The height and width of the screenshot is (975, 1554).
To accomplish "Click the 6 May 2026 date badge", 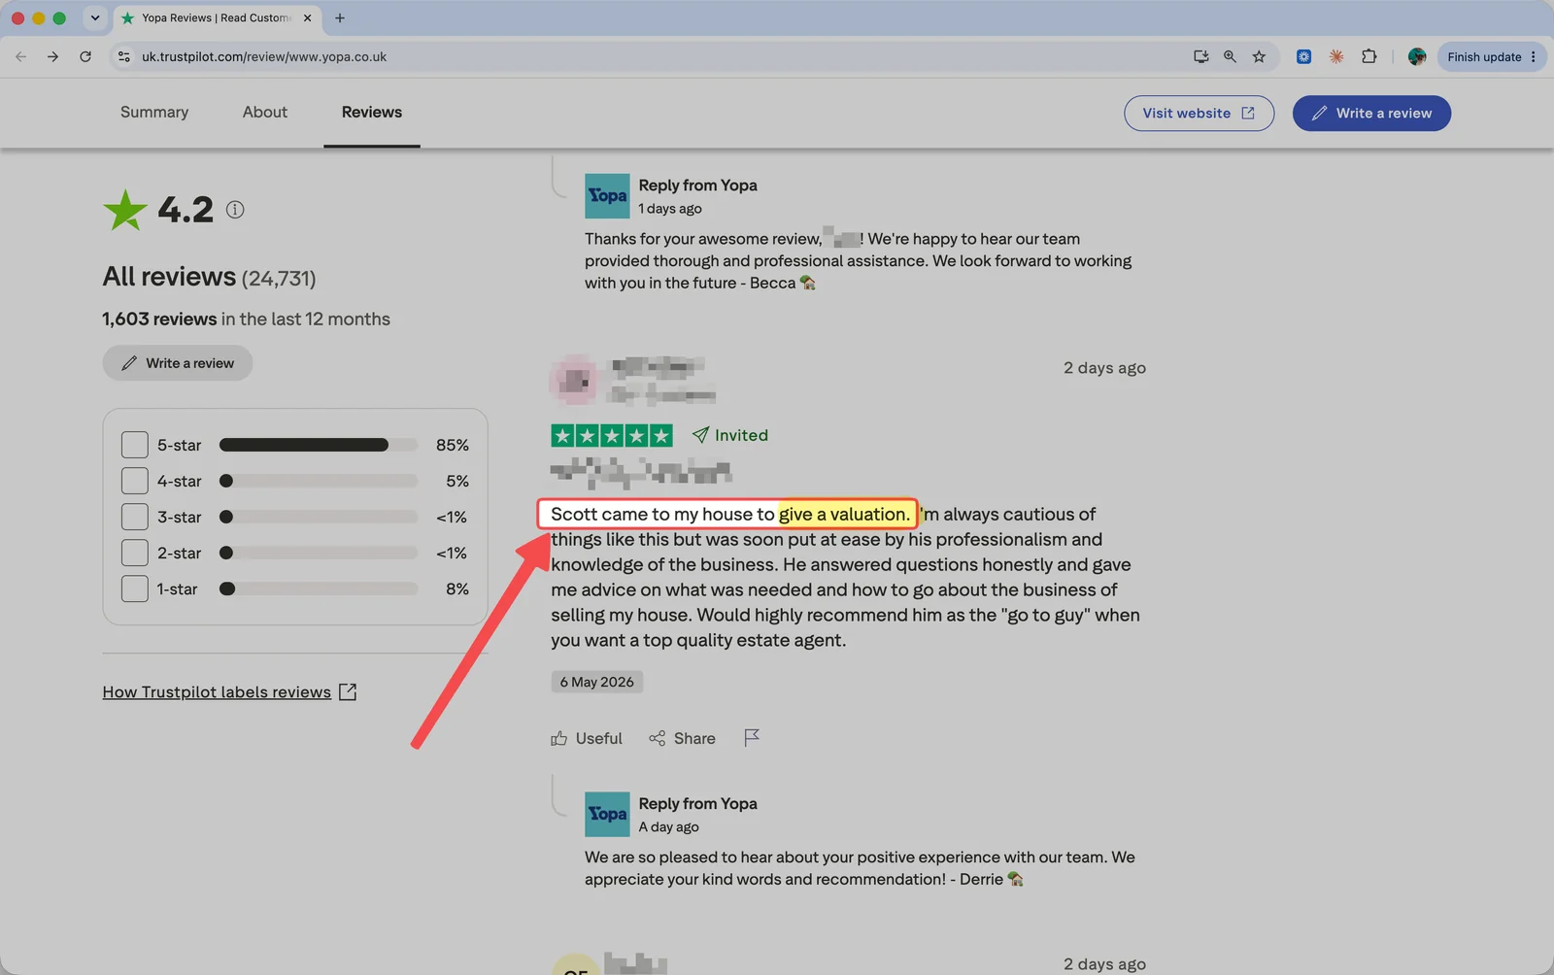I will (x=596, y=682).
